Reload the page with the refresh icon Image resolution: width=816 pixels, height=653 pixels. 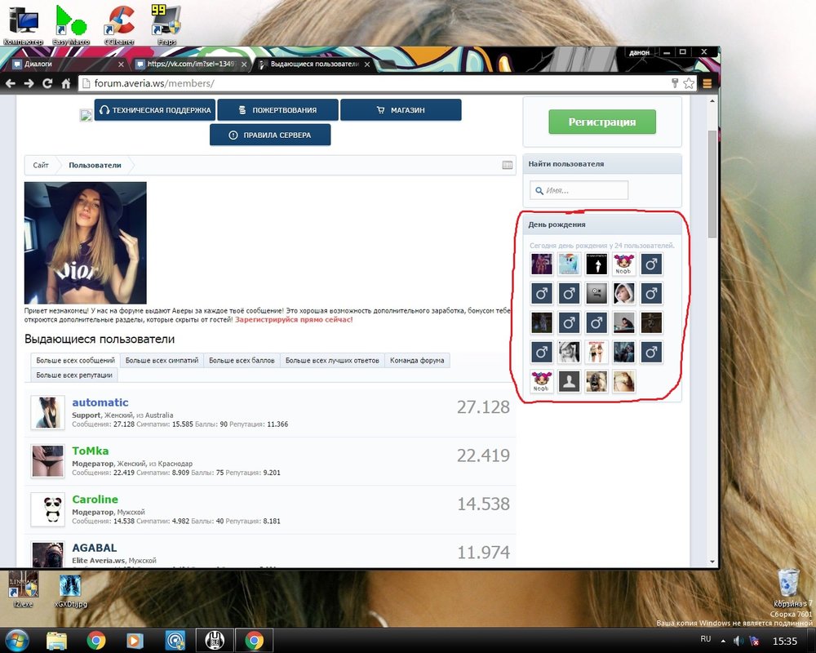click(x=48, y=83)
